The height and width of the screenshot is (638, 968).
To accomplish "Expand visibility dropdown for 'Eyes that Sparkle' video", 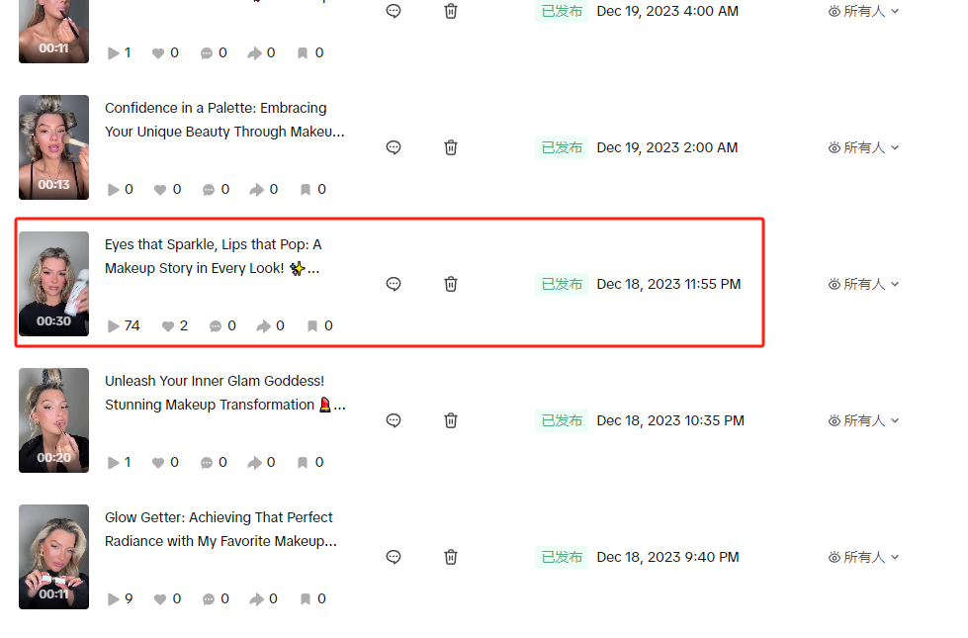I will [864, 284].
